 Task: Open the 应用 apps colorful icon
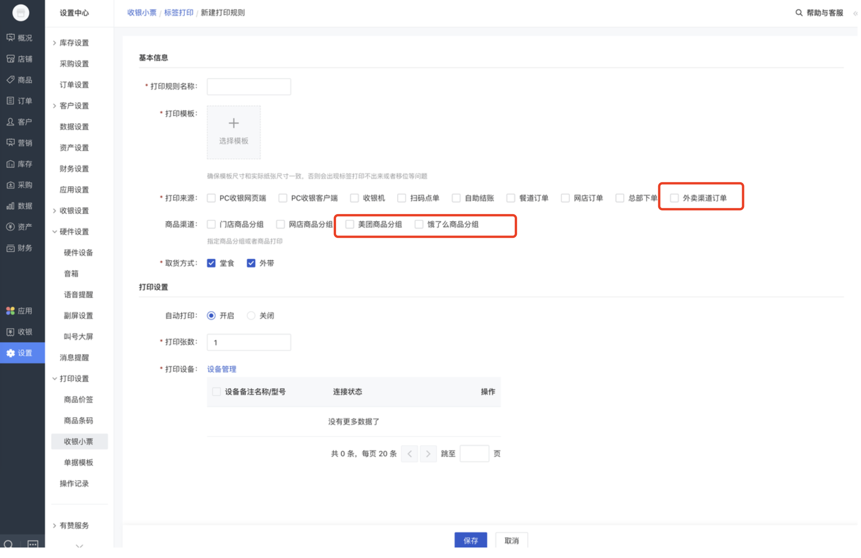click(x=10, y=311)
